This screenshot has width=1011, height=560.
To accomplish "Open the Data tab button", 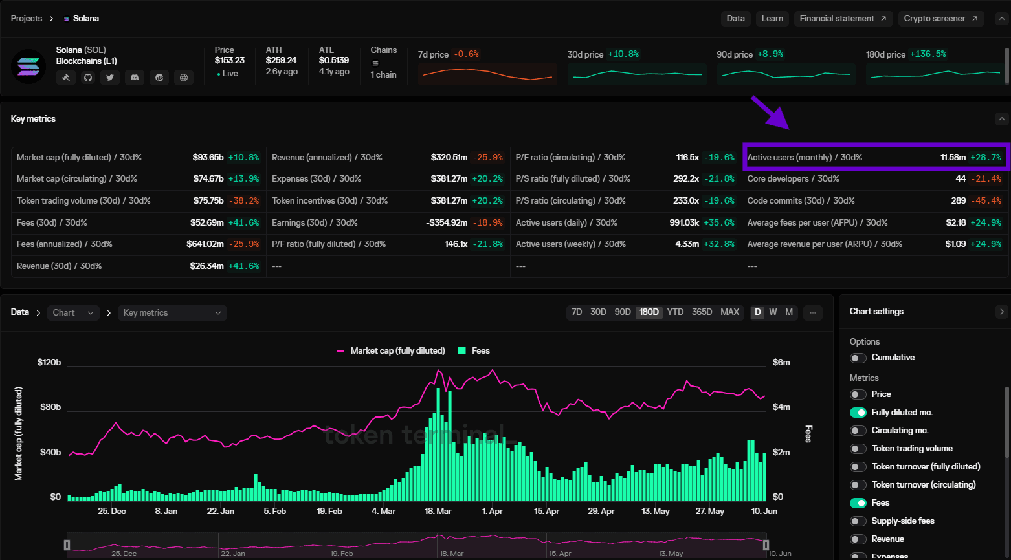I will pos(735,19).
